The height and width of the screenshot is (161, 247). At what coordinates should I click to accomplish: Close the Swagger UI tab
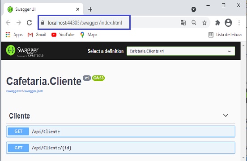coord(78,9)
